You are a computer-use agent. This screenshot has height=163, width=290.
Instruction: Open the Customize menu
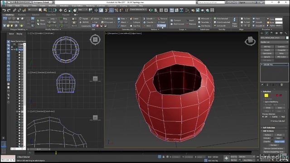(x=112, y=6)
